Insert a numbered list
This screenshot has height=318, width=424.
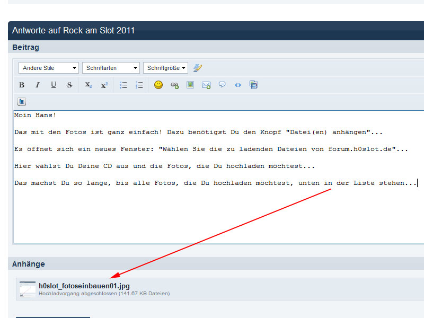coord(139,85)
